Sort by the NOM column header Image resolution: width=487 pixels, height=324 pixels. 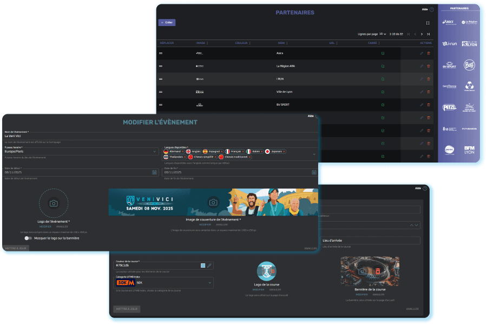tap(281, 43)
